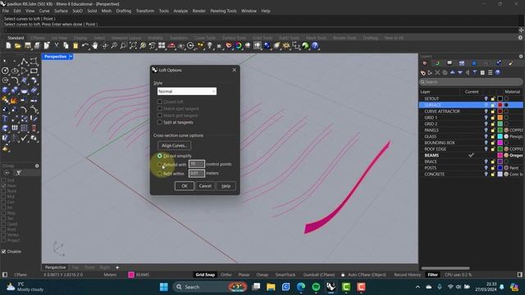525x295 pixels.
Task: Click the Paste clipboard icon
Action: click(x=75, y=46)
